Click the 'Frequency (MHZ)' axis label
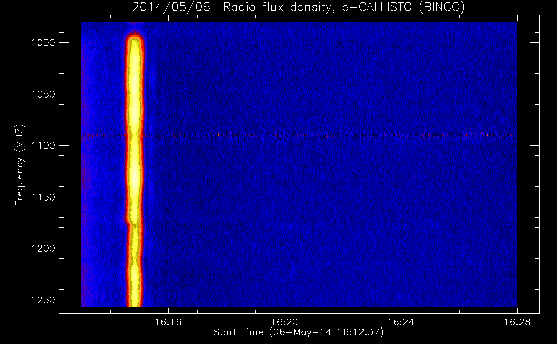 tap(20, 165)
